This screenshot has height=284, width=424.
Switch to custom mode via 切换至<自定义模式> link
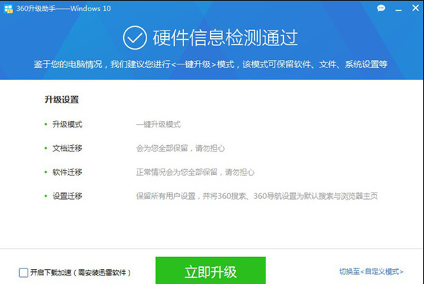pyautogui.click(x=371, y=271)
